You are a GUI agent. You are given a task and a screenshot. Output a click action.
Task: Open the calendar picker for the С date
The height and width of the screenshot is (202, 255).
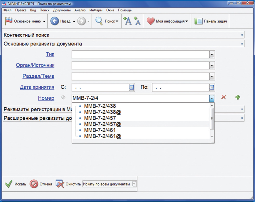131,87
